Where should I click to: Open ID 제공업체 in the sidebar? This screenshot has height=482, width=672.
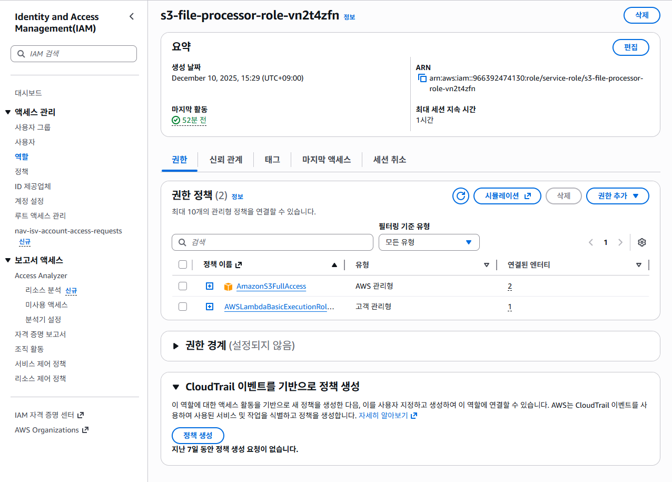33,186
